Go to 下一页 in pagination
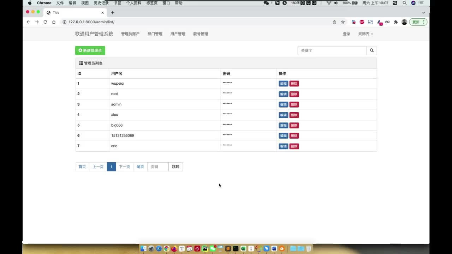452x254 pixels. [x=124, y=167]
